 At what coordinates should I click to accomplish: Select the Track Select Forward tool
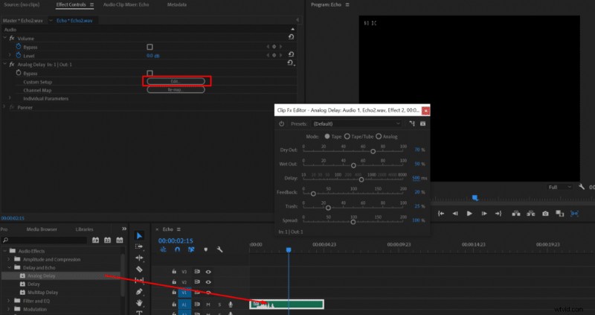click(139, 246)
